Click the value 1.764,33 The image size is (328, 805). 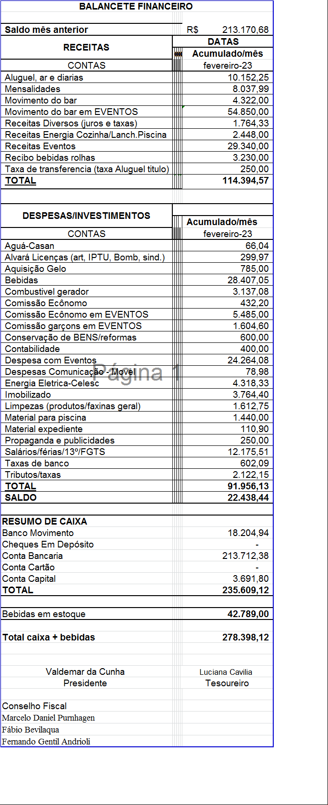coord(250,123)
